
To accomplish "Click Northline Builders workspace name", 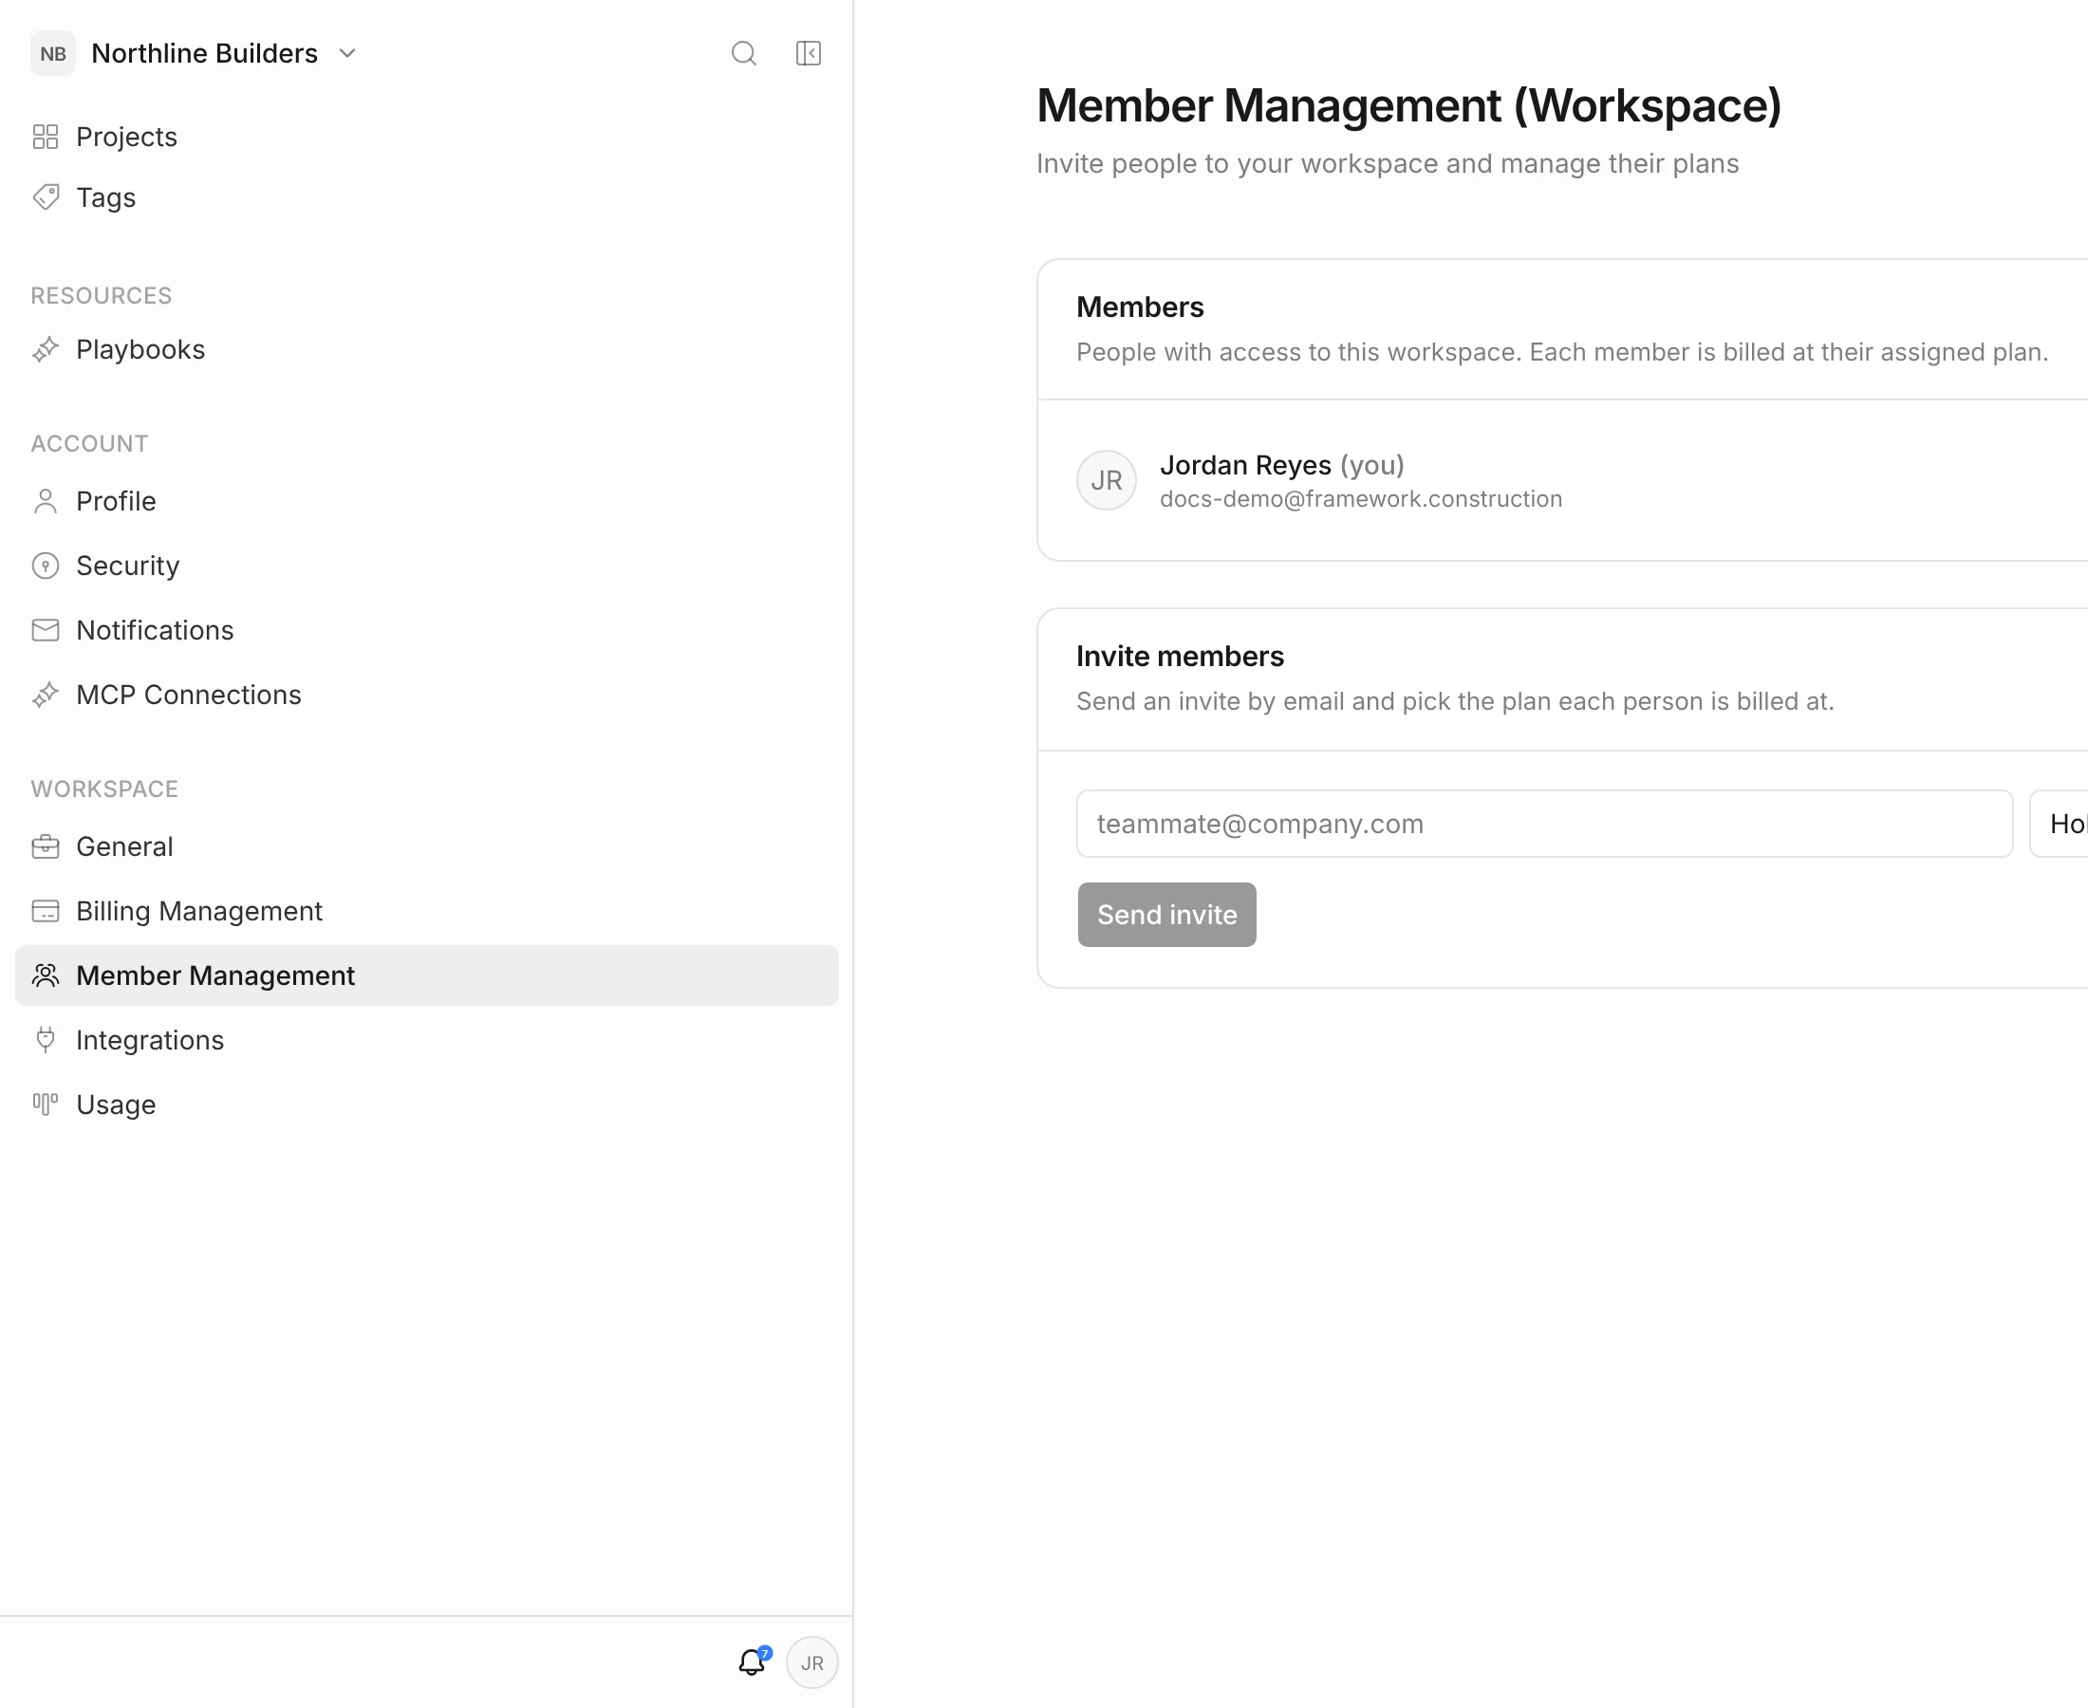I will click(x=205, y=53).
